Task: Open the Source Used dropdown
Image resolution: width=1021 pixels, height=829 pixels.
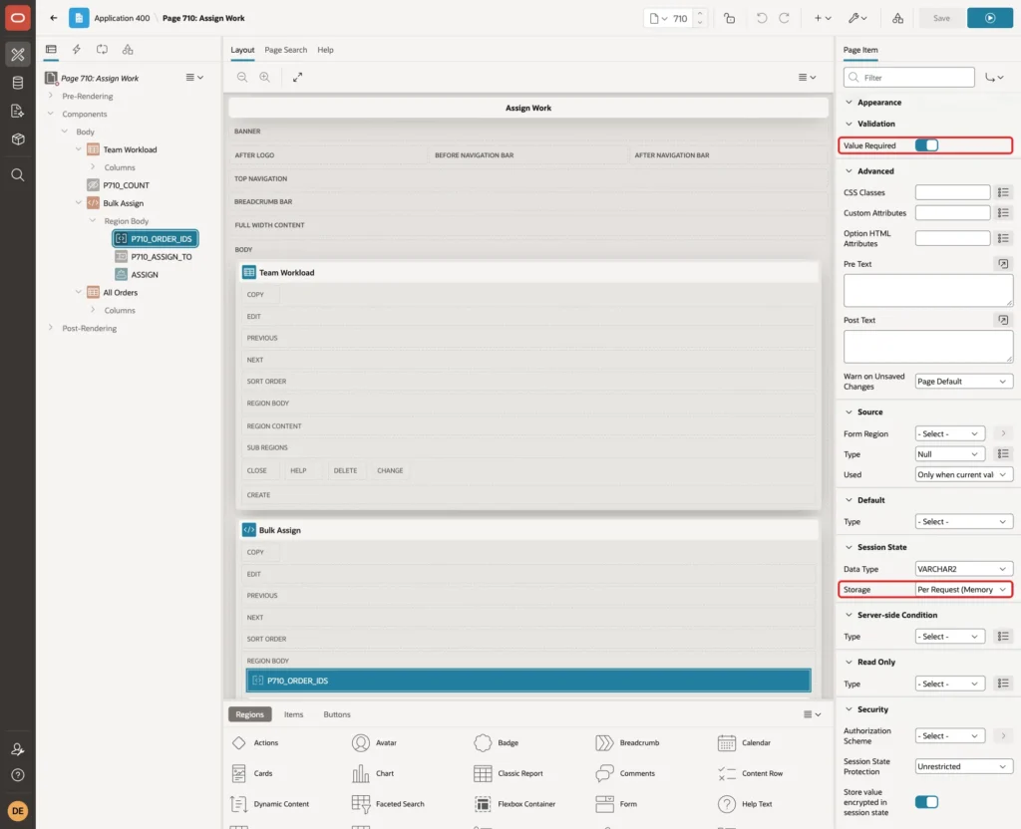Action: click(x=963, y=474)
